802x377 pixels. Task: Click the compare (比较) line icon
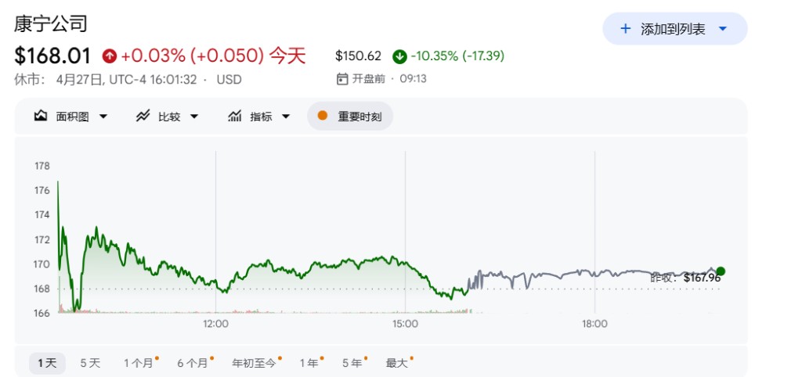[143, 116]
